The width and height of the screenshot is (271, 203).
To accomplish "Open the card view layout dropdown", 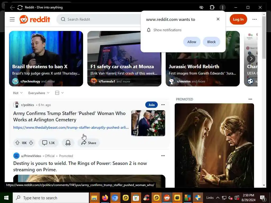I will 59,93.
